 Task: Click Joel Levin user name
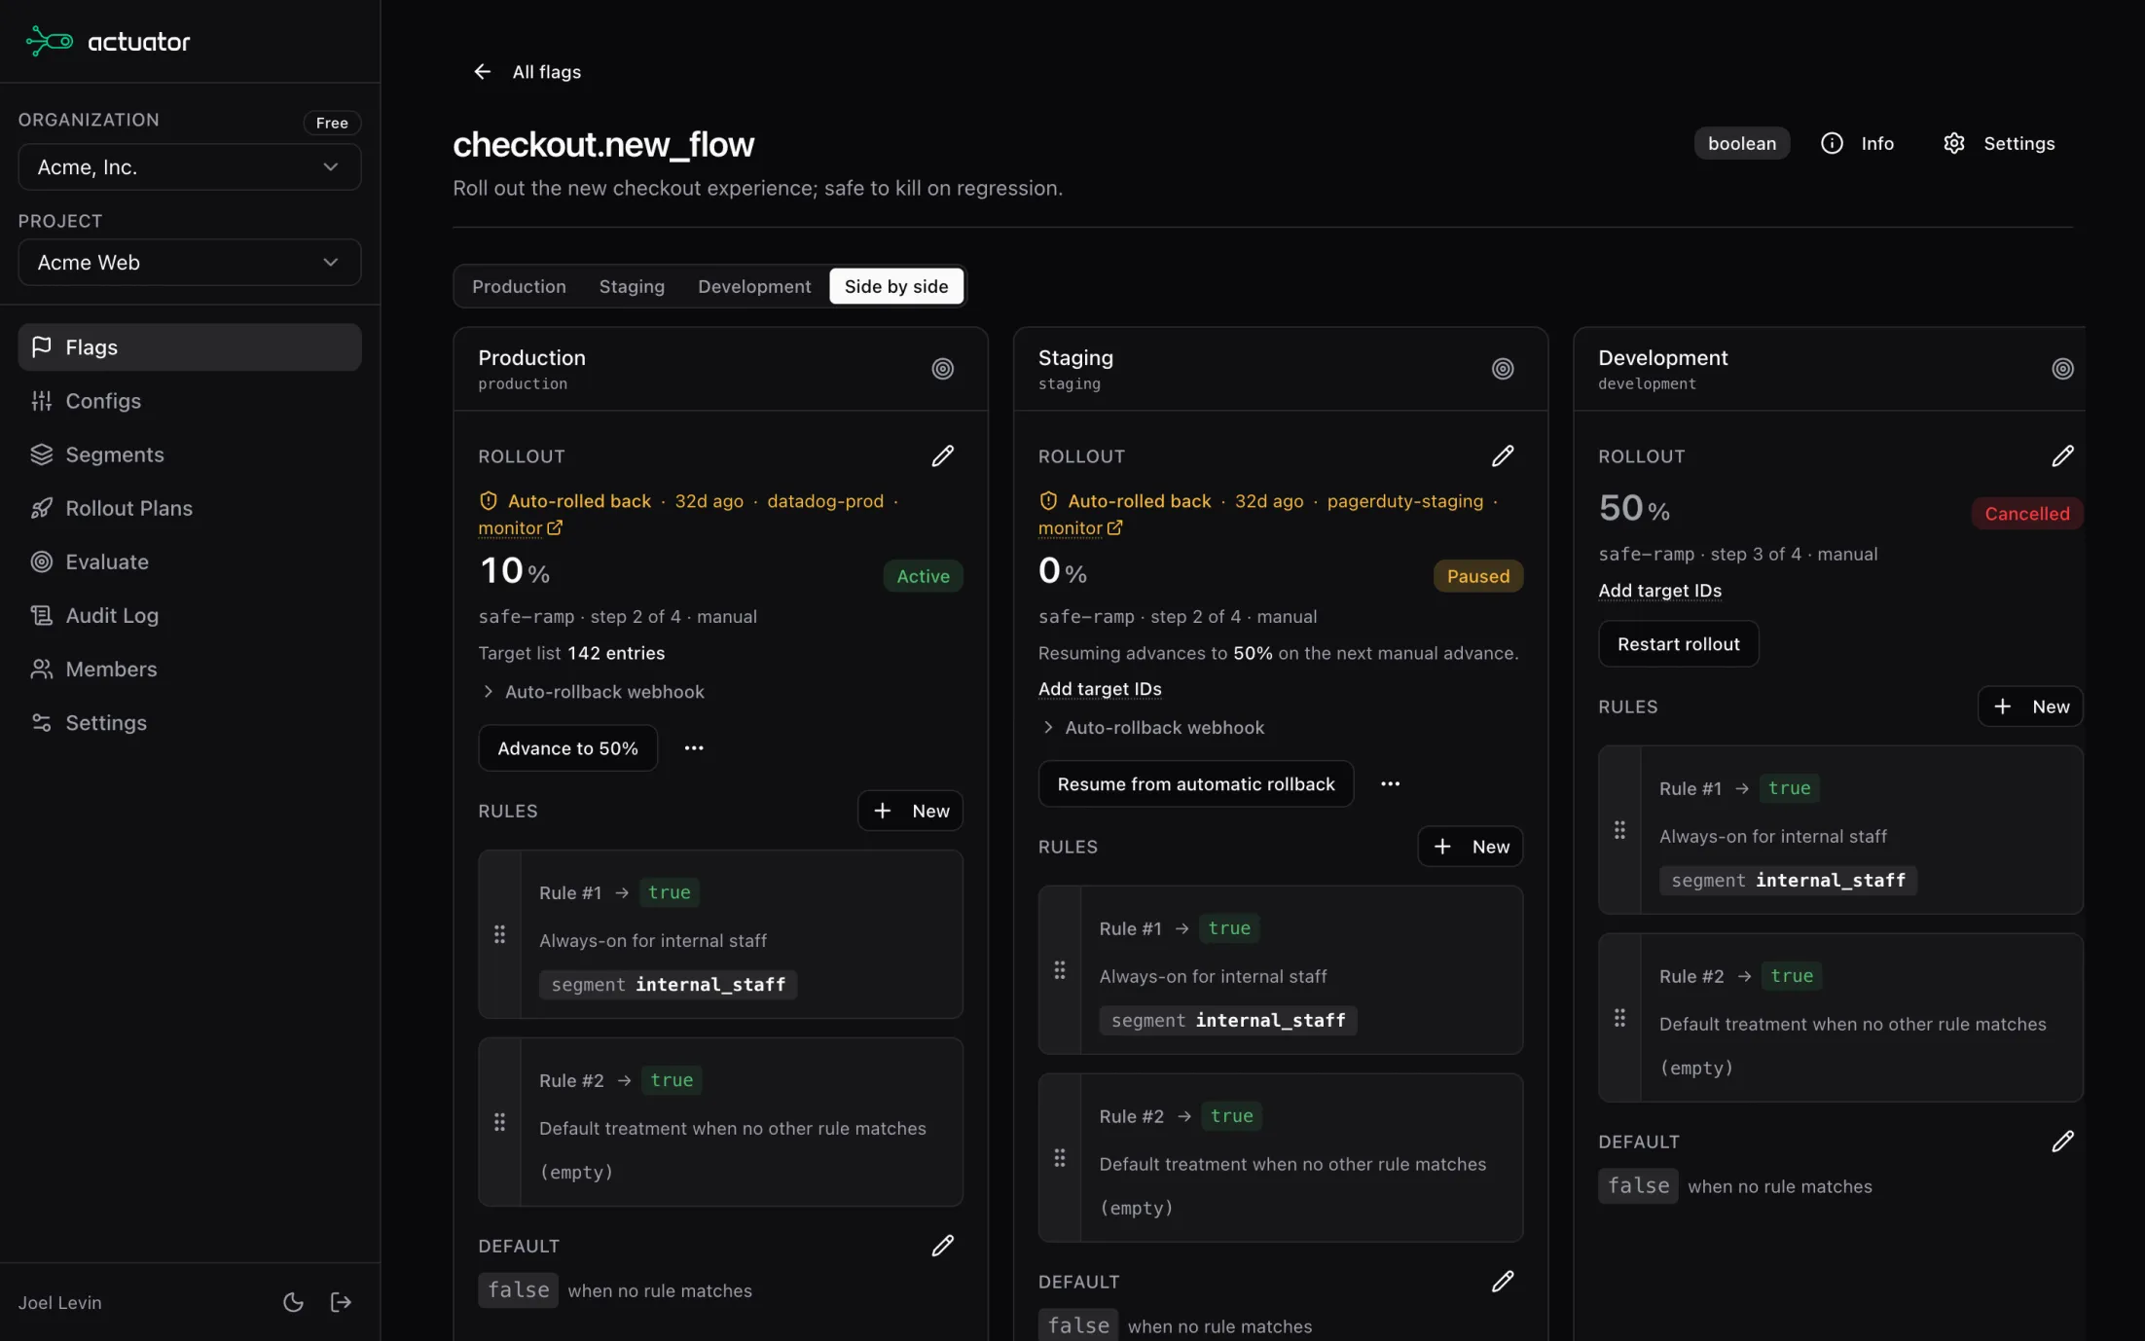tap(59, 1302)
